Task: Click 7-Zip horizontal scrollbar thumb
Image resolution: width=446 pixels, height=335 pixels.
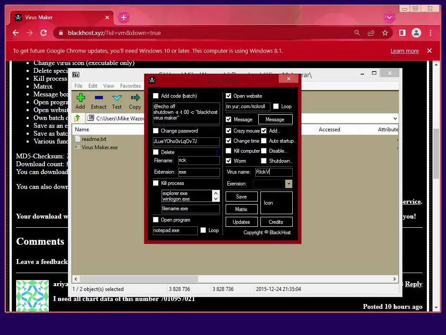Action: [x=139, y=279]
